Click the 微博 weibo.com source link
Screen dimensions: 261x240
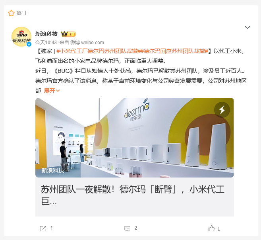87,43
